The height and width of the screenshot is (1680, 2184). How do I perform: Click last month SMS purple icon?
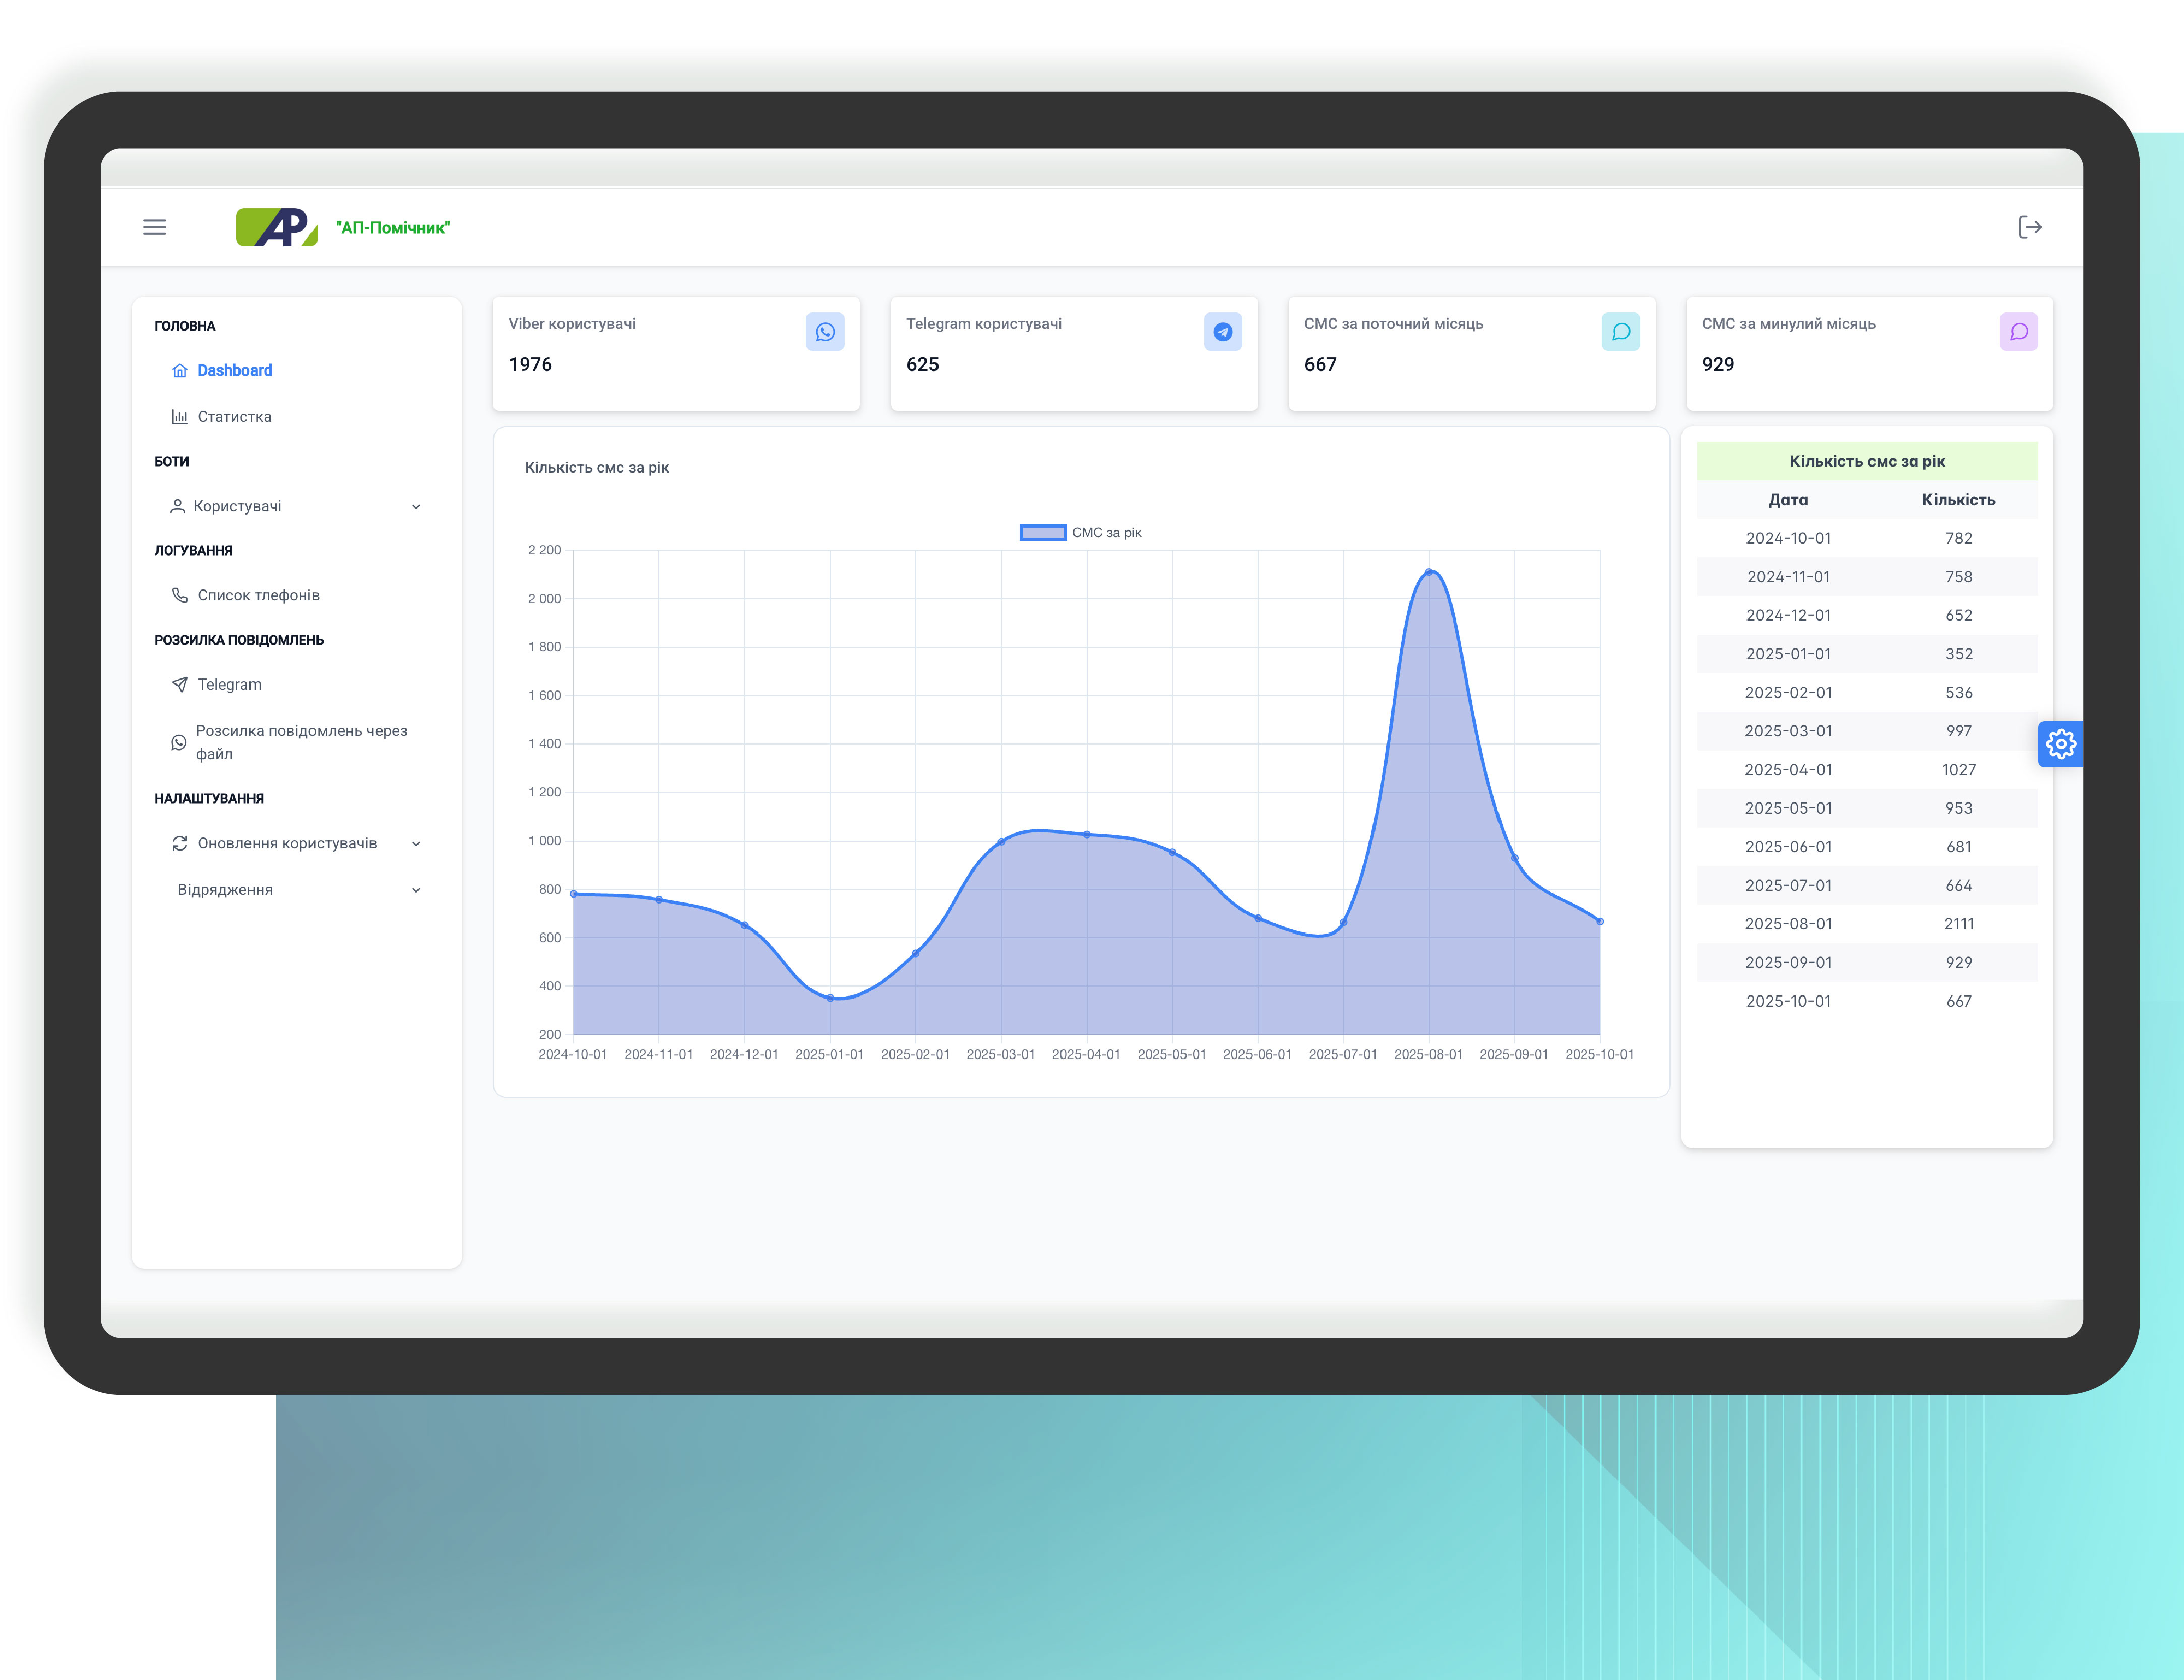click(2018, 332)
